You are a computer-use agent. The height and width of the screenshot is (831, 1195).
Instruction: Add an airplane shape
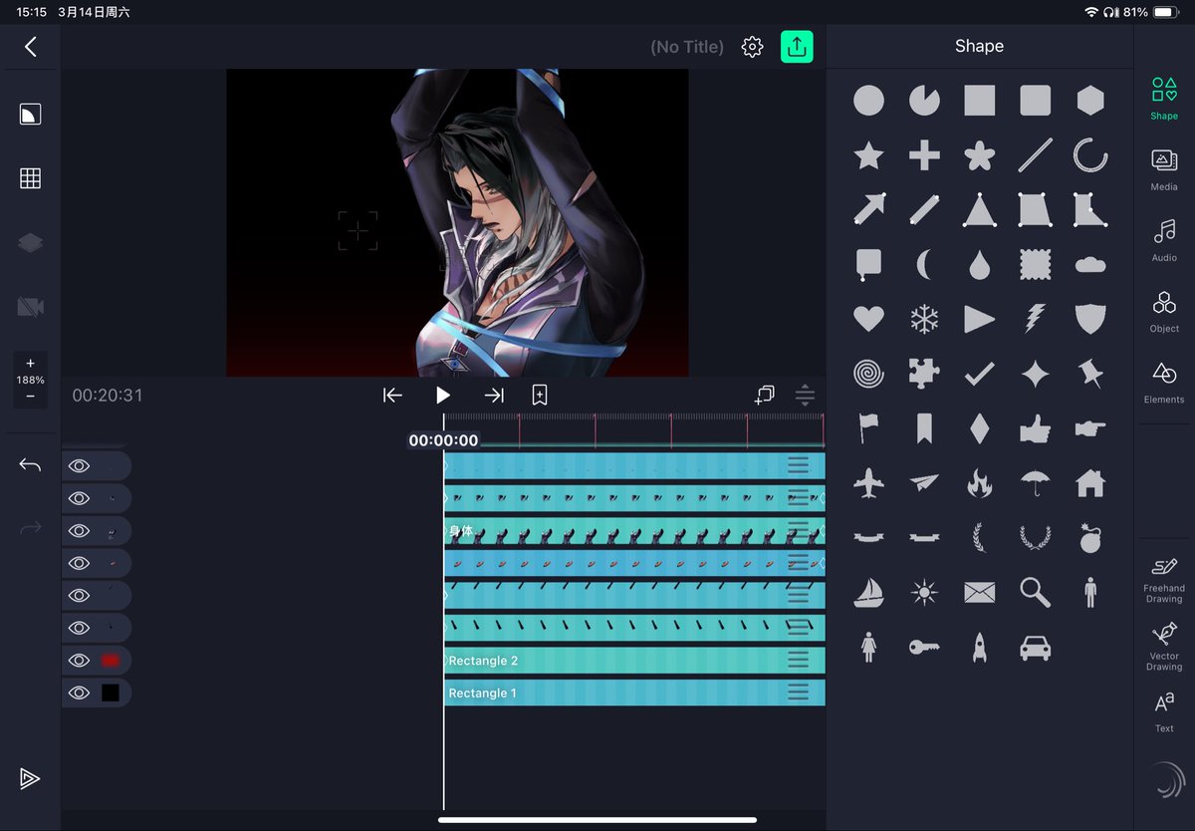coord(868,483)
